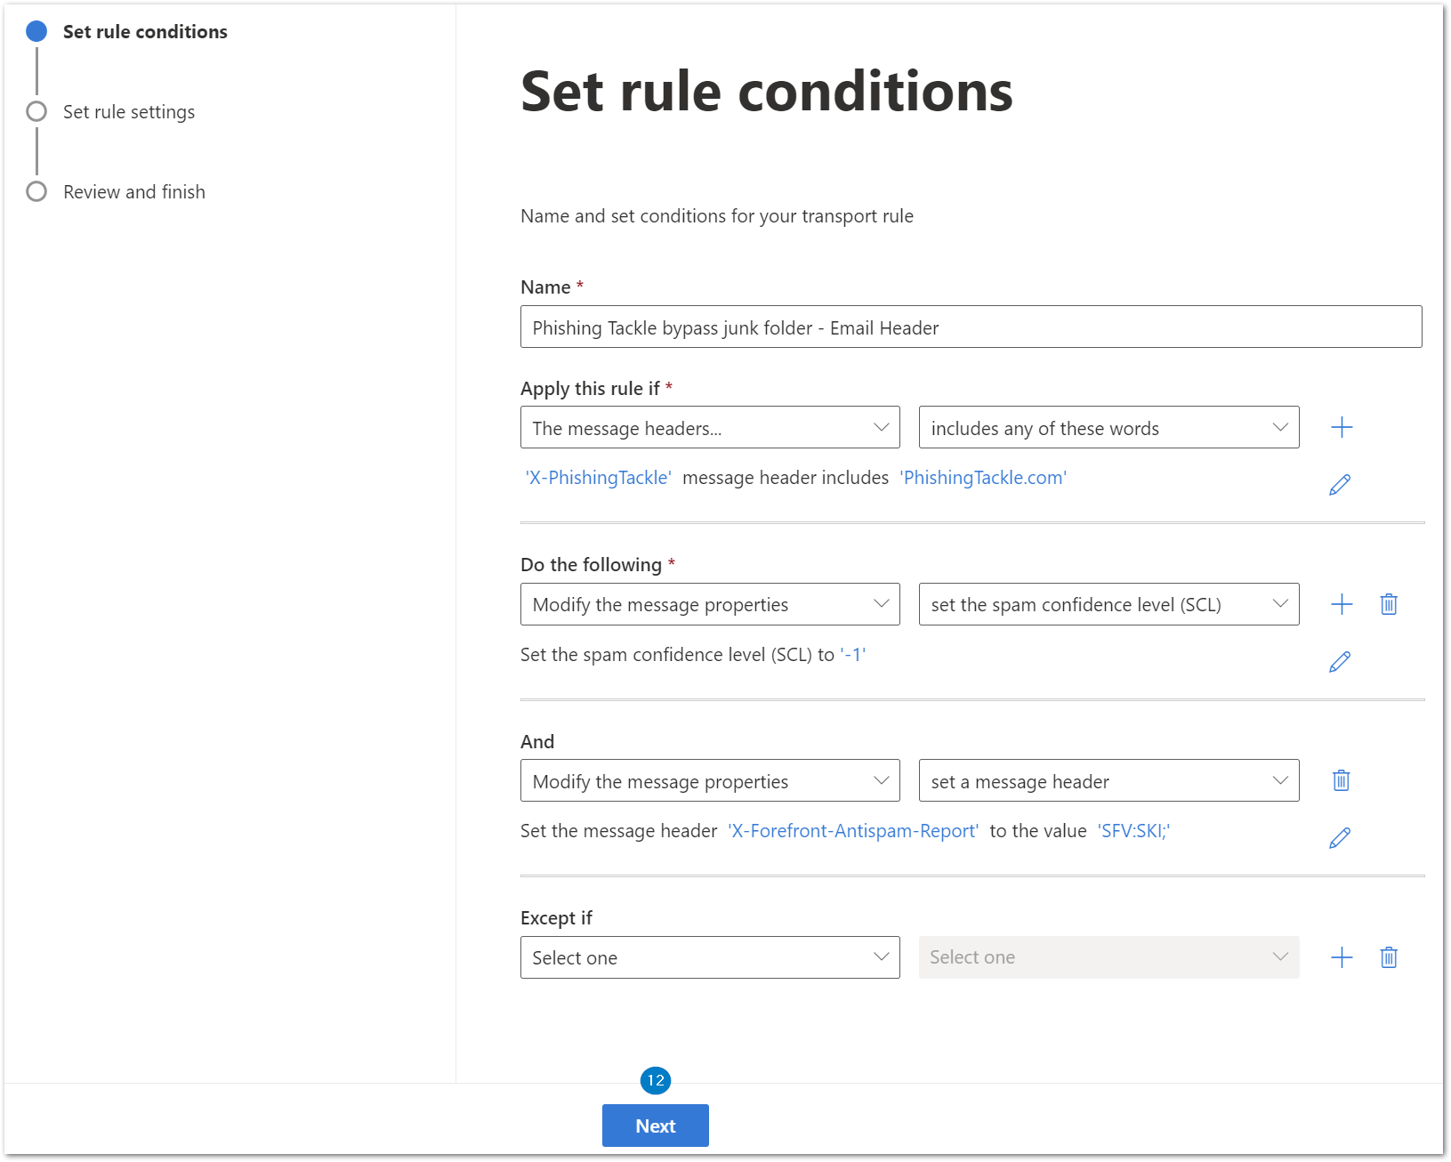Viewport: 1451px width, 1162px height.
Task: Edit the X-Forefront-Antispam-Report header value pencil
Action: click(1340, 837)
